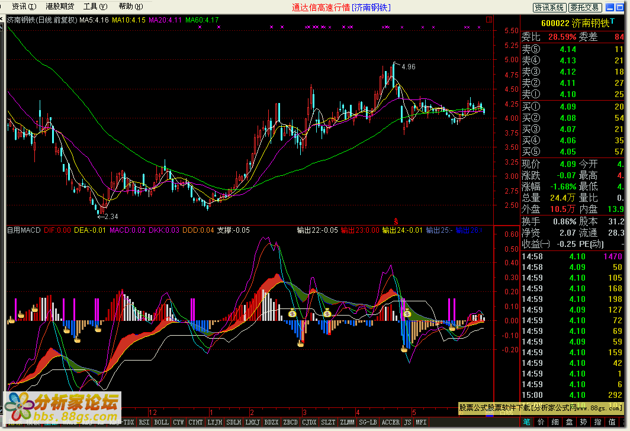
Task: Click the stock title 600022 济南钢铁
Action: coord(576,23)
